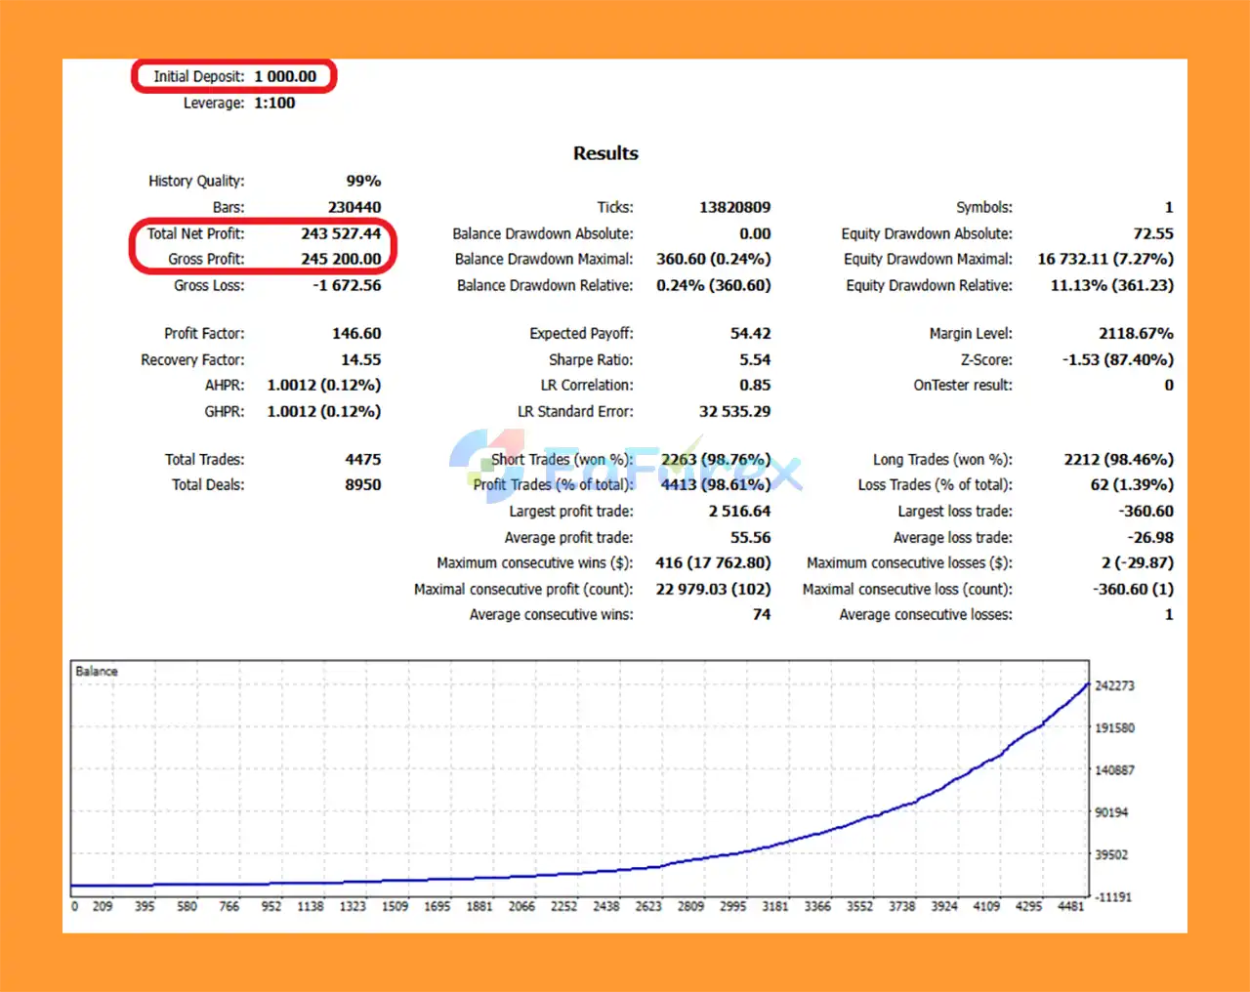Click the 2252 mark on the chart x-axis

pyautogui.click(x=563, y=906)
